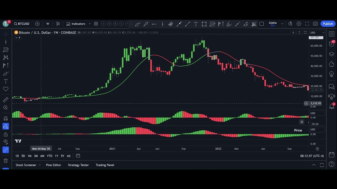Click the compare or add symbol plus icon

click(x=37, y=24)
